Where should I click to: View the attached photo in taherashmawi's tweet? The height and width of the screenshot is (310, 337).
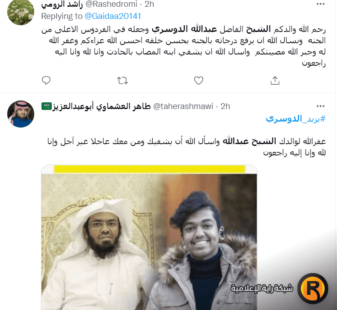click(150, 237)
